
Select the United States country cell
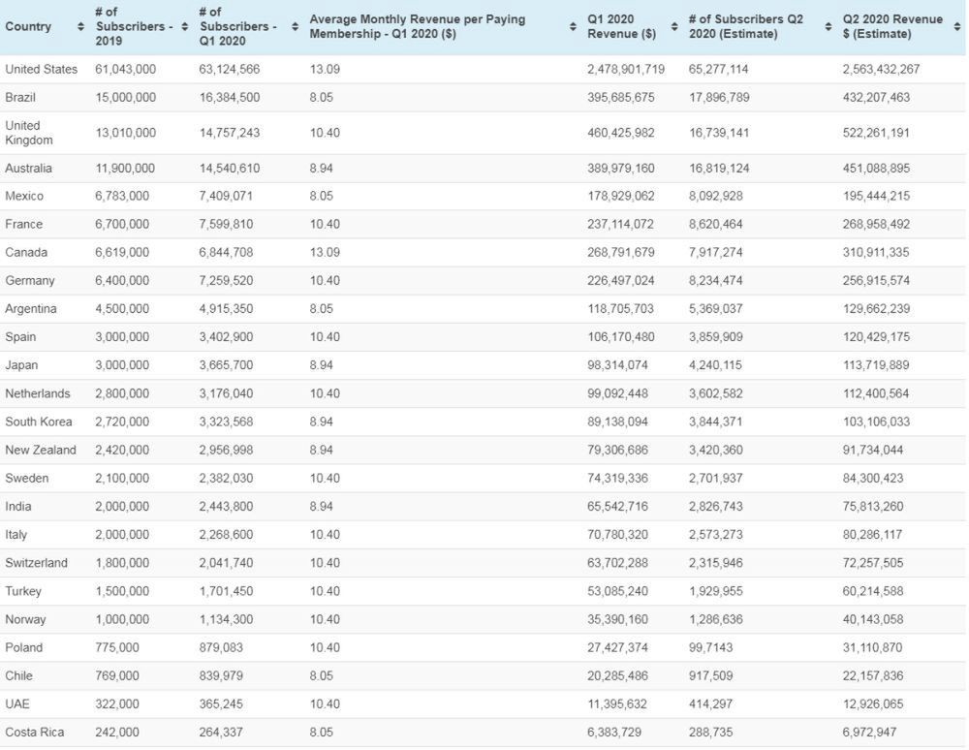click(41, 70)
